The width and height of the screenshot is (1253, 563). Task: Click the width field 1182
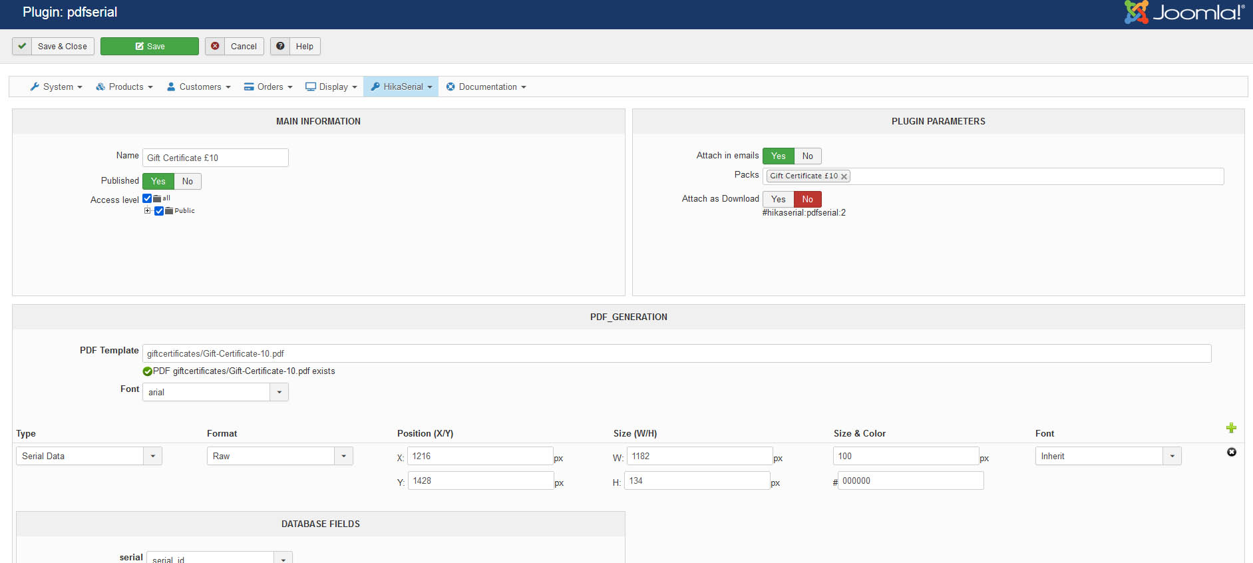click(700, 456)
